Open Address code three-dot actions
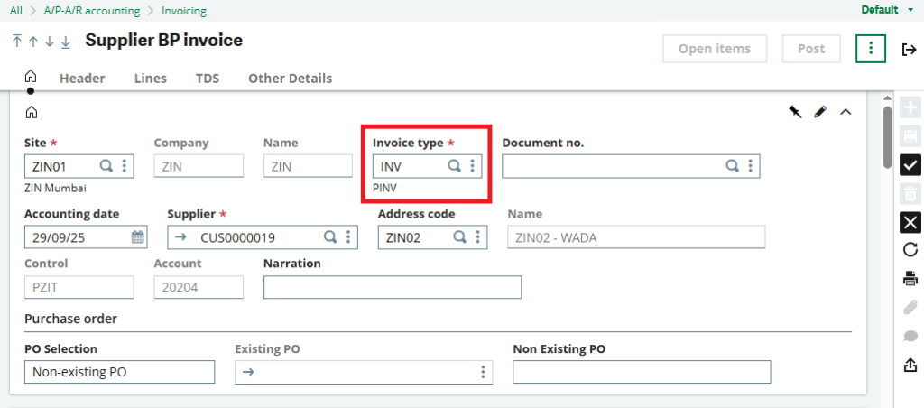 (477, 237)
